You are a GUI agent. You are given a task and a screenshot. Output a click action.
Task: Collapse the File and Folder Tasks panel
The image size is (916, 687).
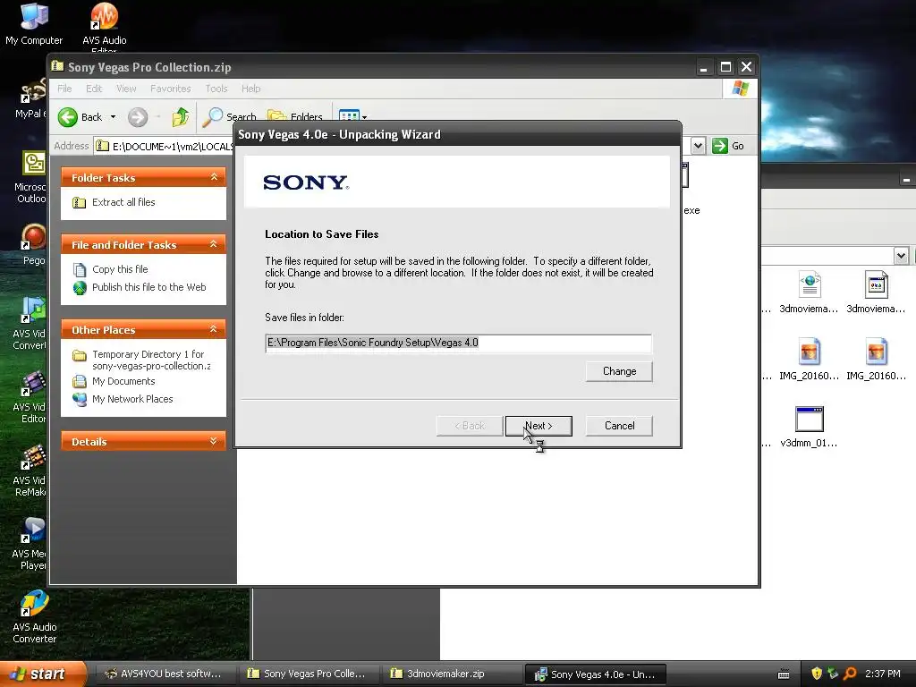tap(214, 244)
